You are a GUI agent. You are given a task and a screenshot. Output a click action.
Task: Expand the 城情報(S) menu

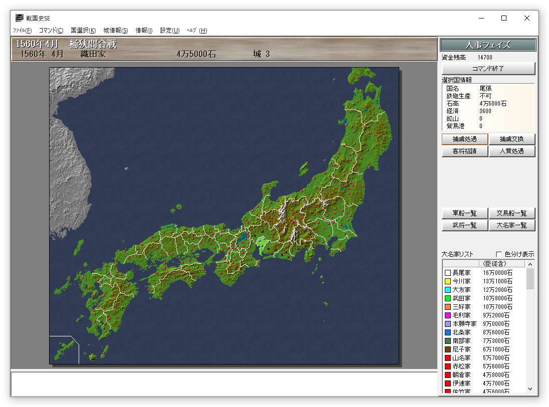point(116,31)
